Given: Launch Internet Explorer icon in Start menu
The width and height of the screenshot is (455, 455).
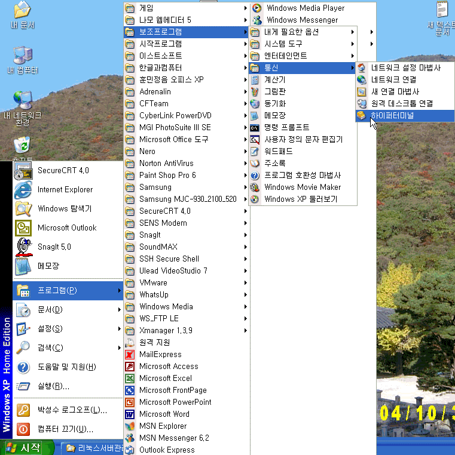Looking at the screenshot, I should (x=23, y=189).
